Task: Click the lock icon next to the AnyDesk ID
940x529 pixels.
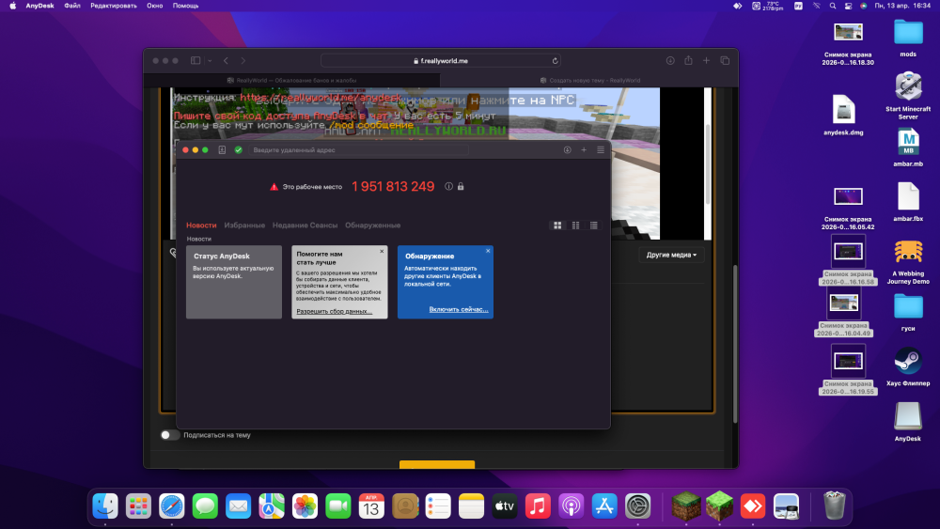Action: click(461, 186)
